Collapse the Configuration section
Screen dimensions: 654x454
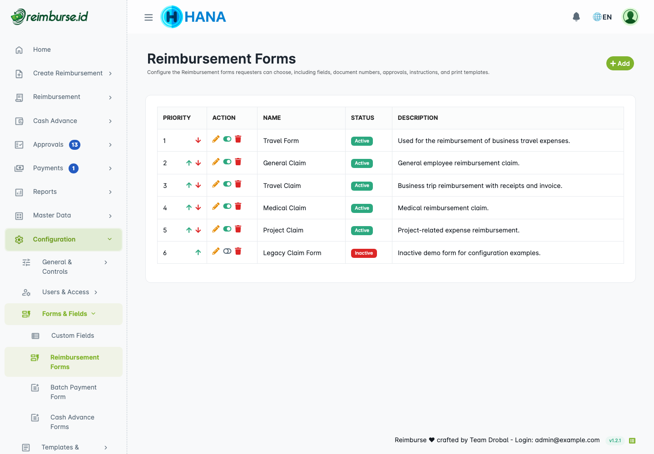(x=64, y=239)
